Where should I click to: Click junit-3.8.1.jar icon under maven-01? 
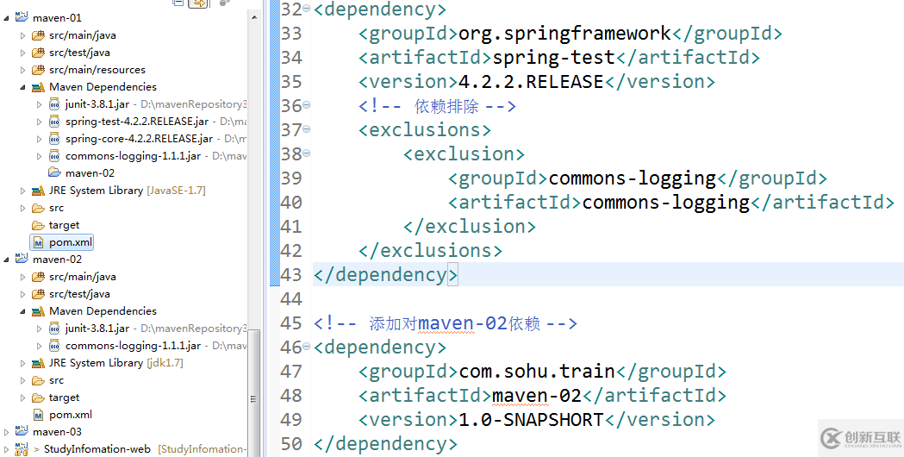pyautogui.click(x=54, y=104)
